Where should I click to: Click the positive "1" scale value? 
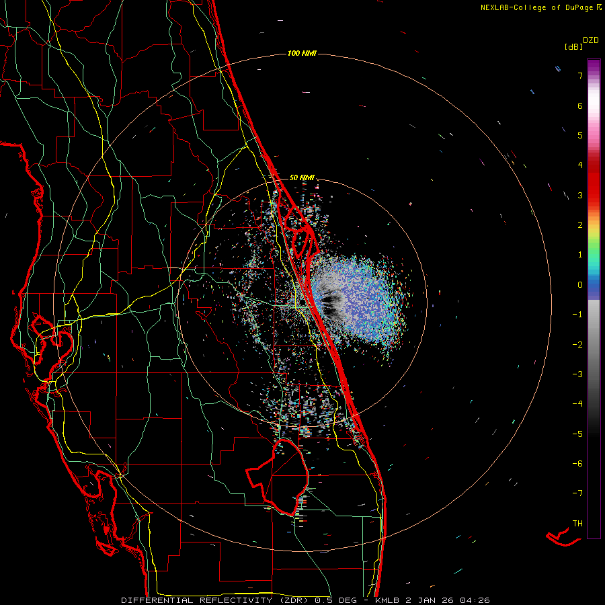point(580,255)
